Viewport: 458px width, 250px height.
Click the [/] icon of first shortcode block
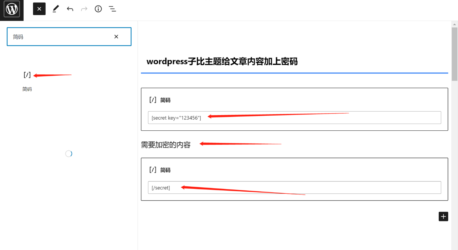(153, 100)
